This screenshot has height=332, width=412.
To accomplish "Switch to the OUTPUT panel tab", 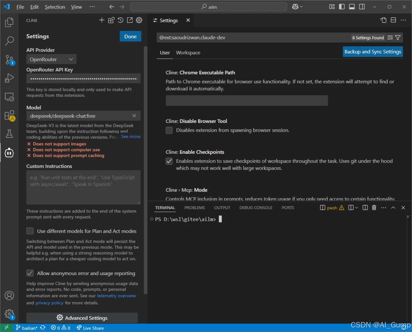I will click(x=222, y=208).
